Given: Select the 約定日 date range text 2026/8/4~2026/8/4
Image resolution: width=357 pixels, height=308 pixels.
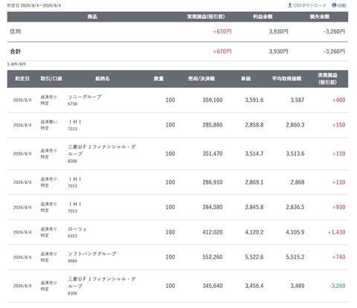Looking at the screenshot, I should point(41,5).
